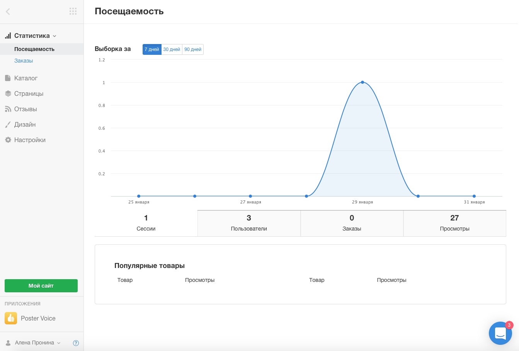The image size is (519, 351).
Task: Click the Отзывы feed icon
Action: pos(8,109)
